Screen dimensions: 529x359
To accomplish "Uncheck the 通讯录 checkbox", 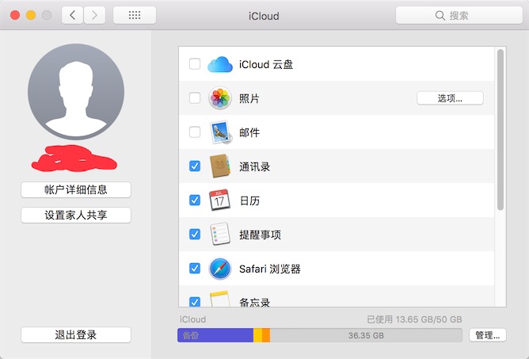I will [195, 166].
